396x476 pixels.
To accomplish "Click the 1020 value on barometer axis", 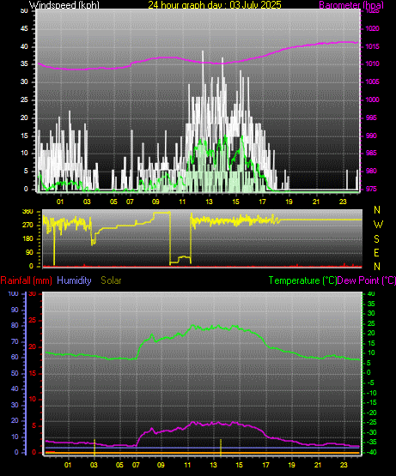I will click(x=372, y=28).
